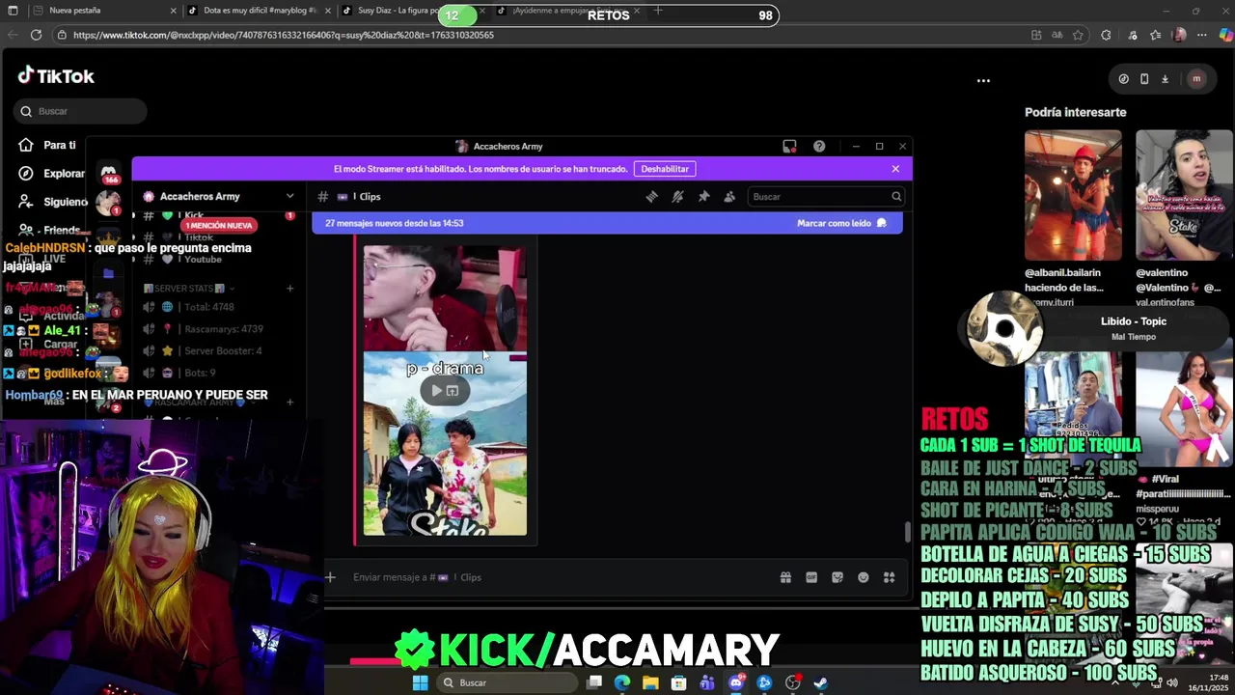Open a new browser tab

click(x=658, y=11)
